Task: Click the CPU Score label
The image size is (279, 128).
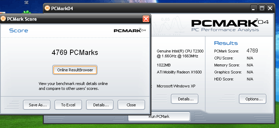Action: point(224,58)
